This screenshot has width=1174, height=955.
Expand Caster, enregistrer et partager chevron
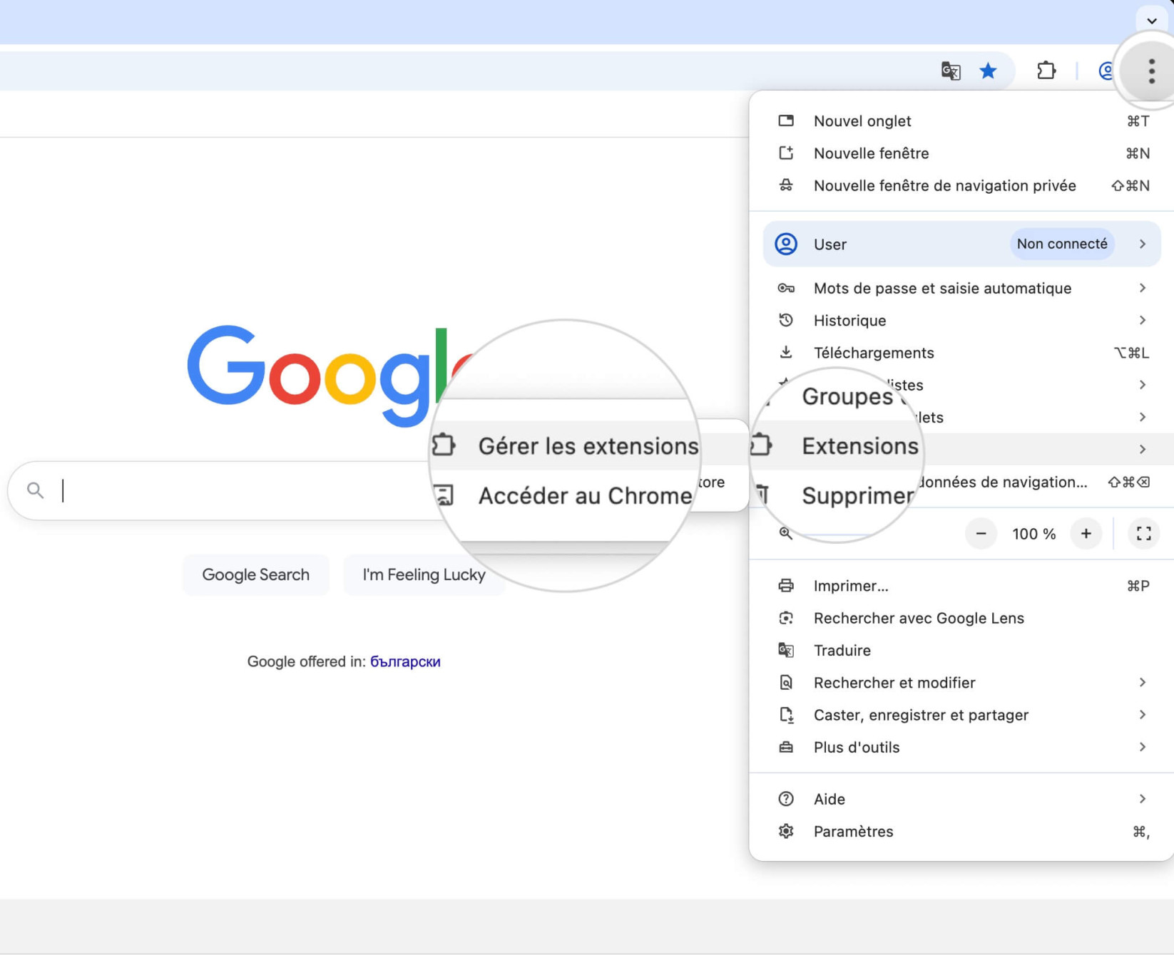point(1142,715)
